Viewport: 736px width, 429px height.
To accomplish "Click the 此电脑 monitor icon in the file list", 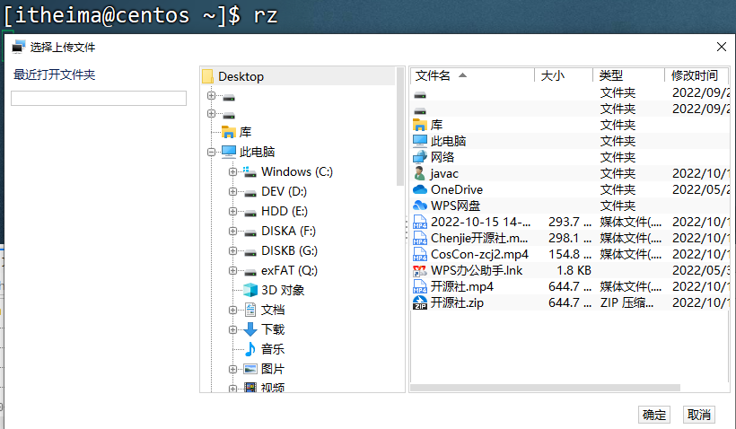I will (420, 141).
